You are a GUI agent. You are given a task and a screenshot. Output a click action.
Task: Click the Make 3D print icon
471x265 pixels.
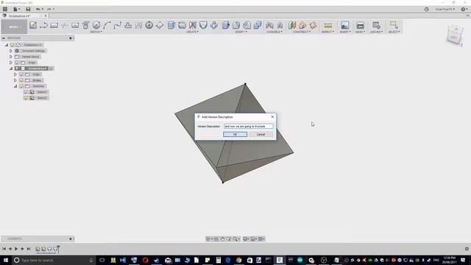(360, 25)
